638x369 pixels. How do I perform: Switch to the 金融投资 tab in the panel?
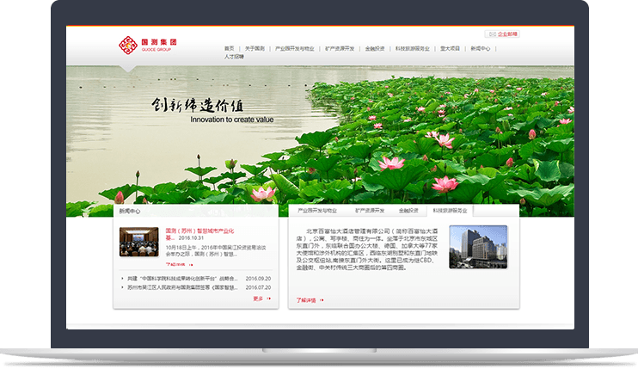[x=408, y=211]
